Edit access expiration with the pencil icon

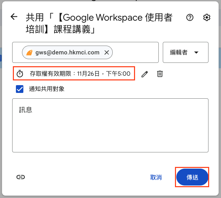coord(145,74)
